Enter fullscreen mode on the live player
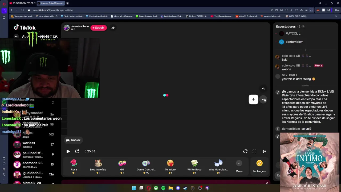Screen dimensions: 341x192 pyautogui.click(x=254, y=151)
